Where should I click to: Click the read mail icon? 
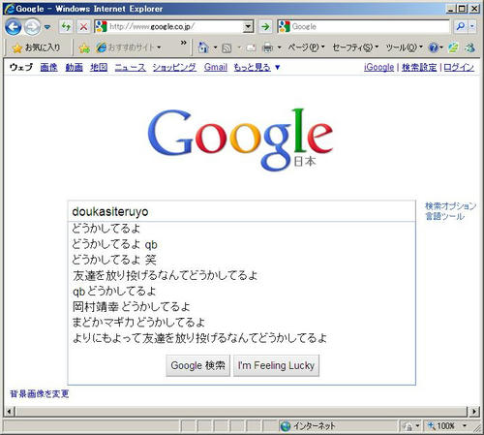pyautogui.click(x=251, y=48)
